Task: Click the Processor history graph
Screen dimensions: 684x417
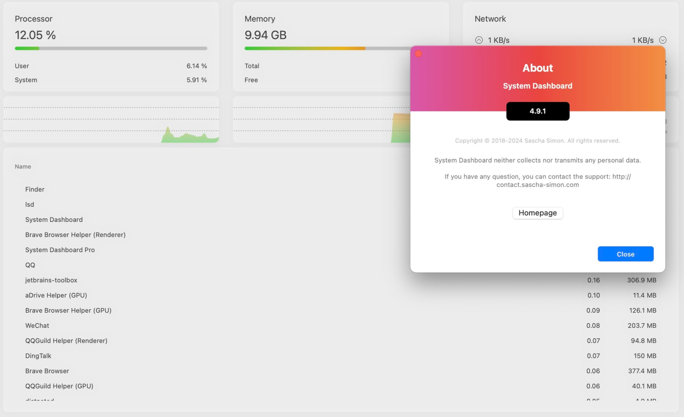Action: (111, 120)
